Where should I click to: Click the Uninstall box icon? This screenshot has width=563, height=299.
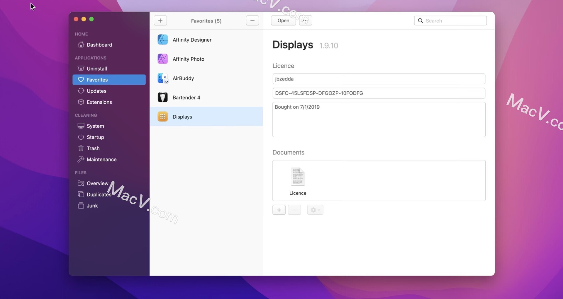pos(81,69)
